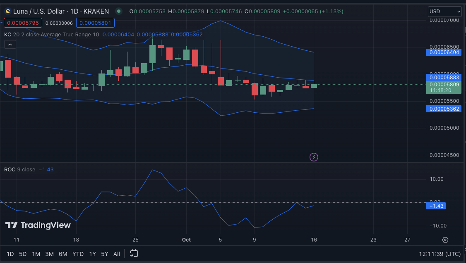Click the 0.00005883 middle band price label
Screen dimensions: 466x263
click(x=444, y=77)
